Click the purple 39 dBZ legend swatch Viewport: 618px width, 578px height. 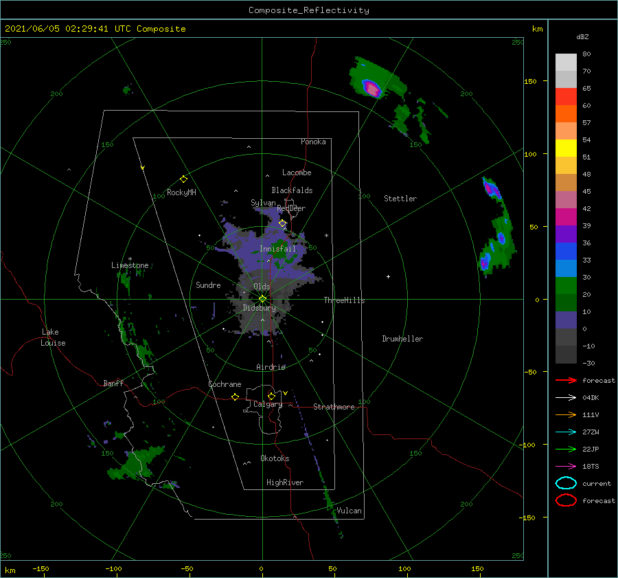click(x=566, y=234)
